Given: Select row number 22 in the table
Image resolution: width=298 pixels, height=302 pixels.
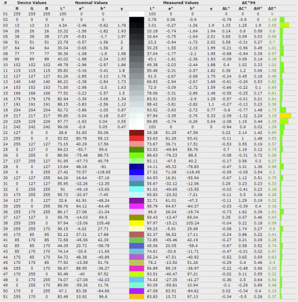Looking at the screenshot, I should [5, 133].
